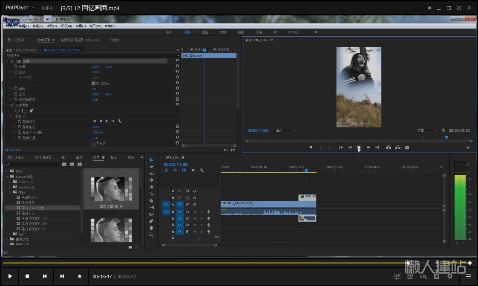Open timeline display settings wrench
Image resolution: width=478 pixels, height=286 pixels.
coord(202,170)
